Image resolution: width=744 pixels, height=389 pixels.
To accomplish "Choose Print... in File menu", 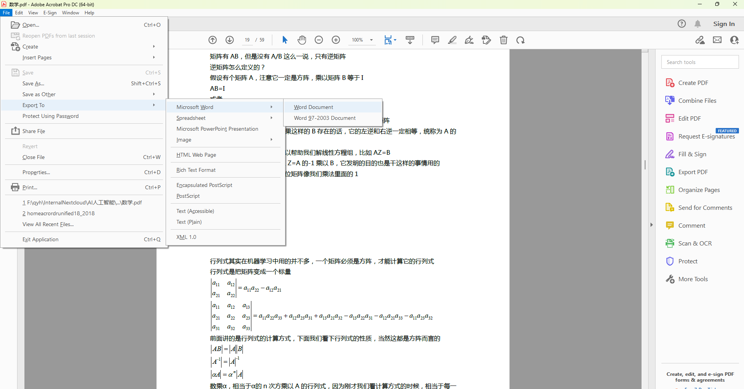I will click(85, 187).
